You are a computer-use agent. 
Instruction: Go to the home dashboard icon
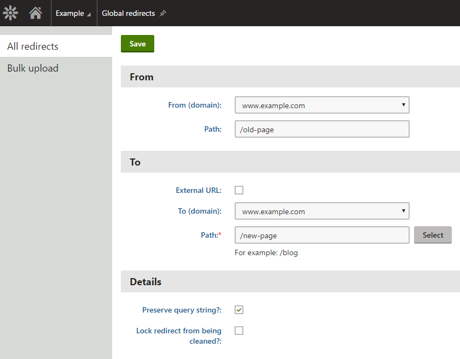36,13
